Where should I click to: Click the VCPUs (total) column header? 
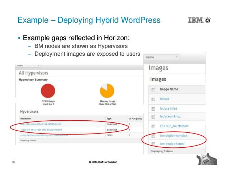tap(135, 119)
